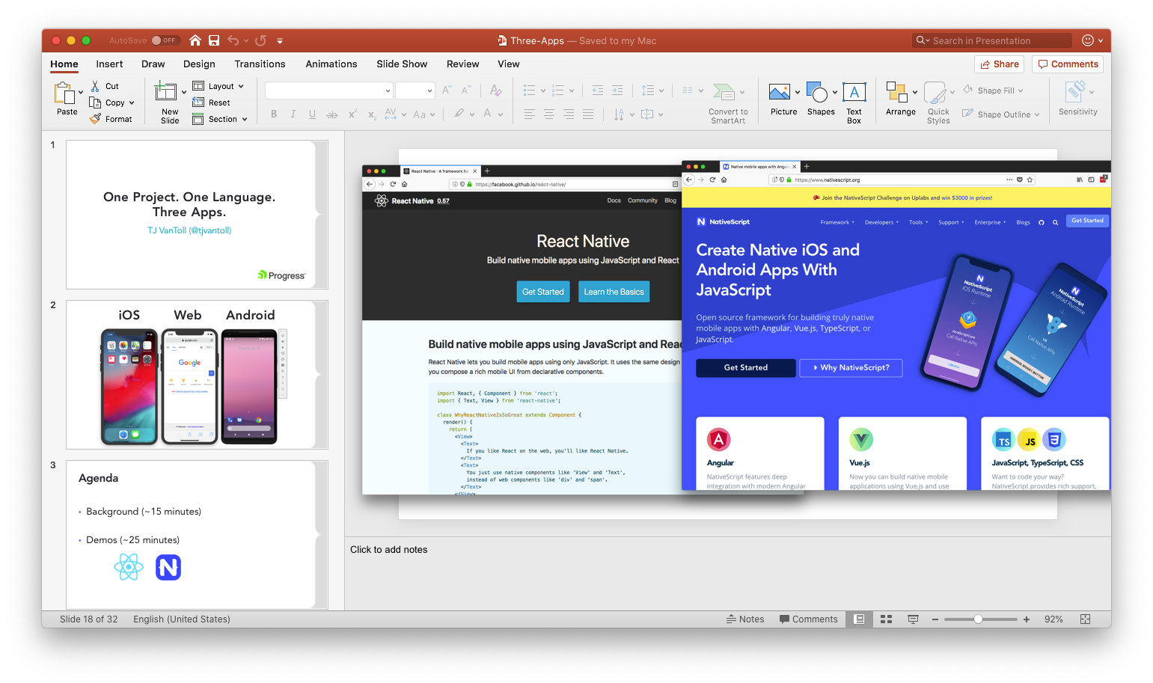This screenshot has height=683, width=1153.
Task: Click the Paste clipboard icon
Action: pyautogui.click(x=64, y=93)
